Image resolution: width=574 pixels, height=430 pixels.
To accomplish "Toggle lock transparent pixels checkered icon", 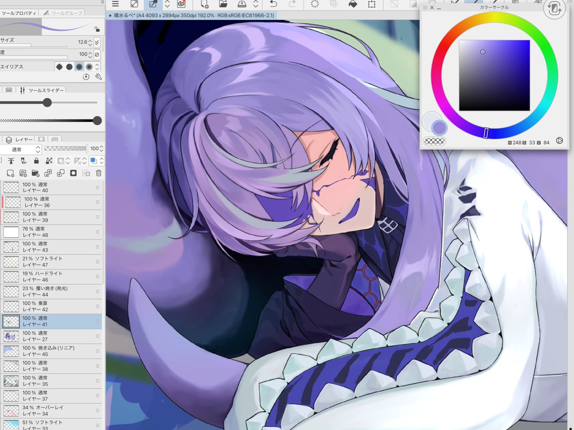I will tap(49, 161).
